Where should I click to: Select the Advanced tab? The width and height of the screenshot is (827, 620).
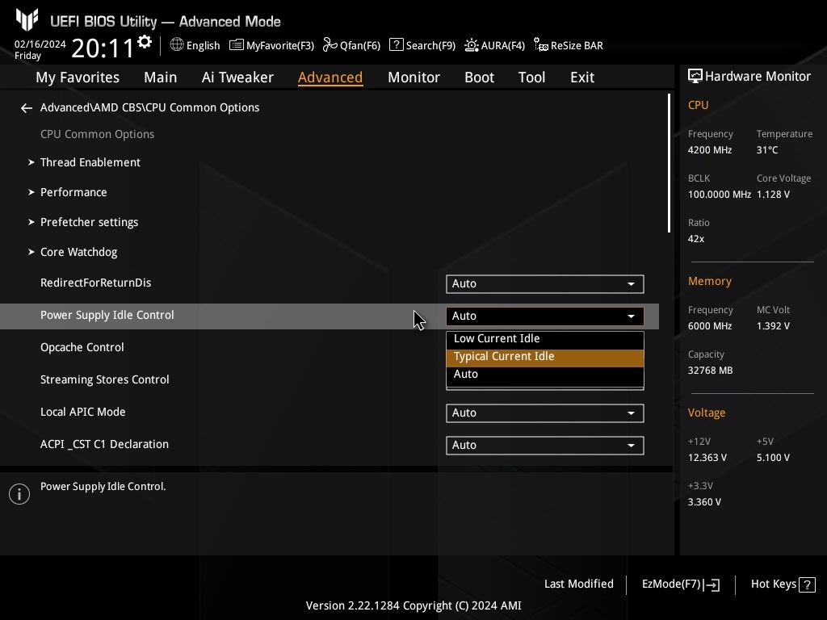tap(330, 77)
